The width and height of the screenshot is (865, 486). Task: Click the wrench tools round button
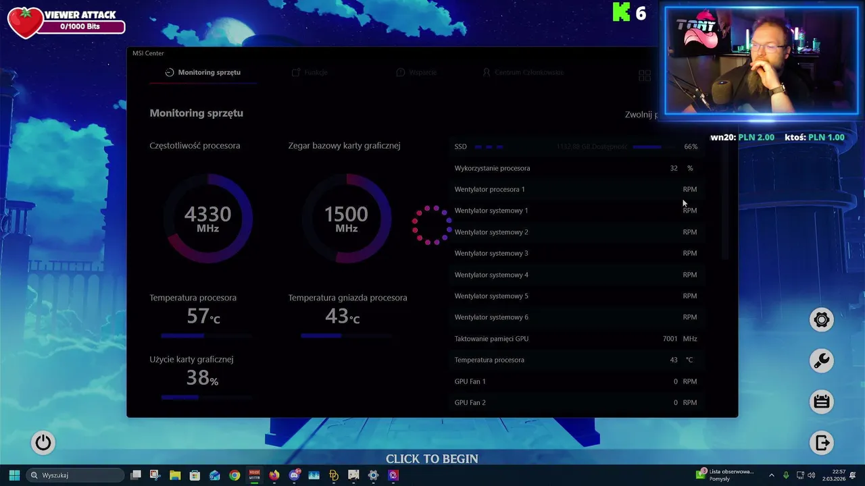(822, 360)
